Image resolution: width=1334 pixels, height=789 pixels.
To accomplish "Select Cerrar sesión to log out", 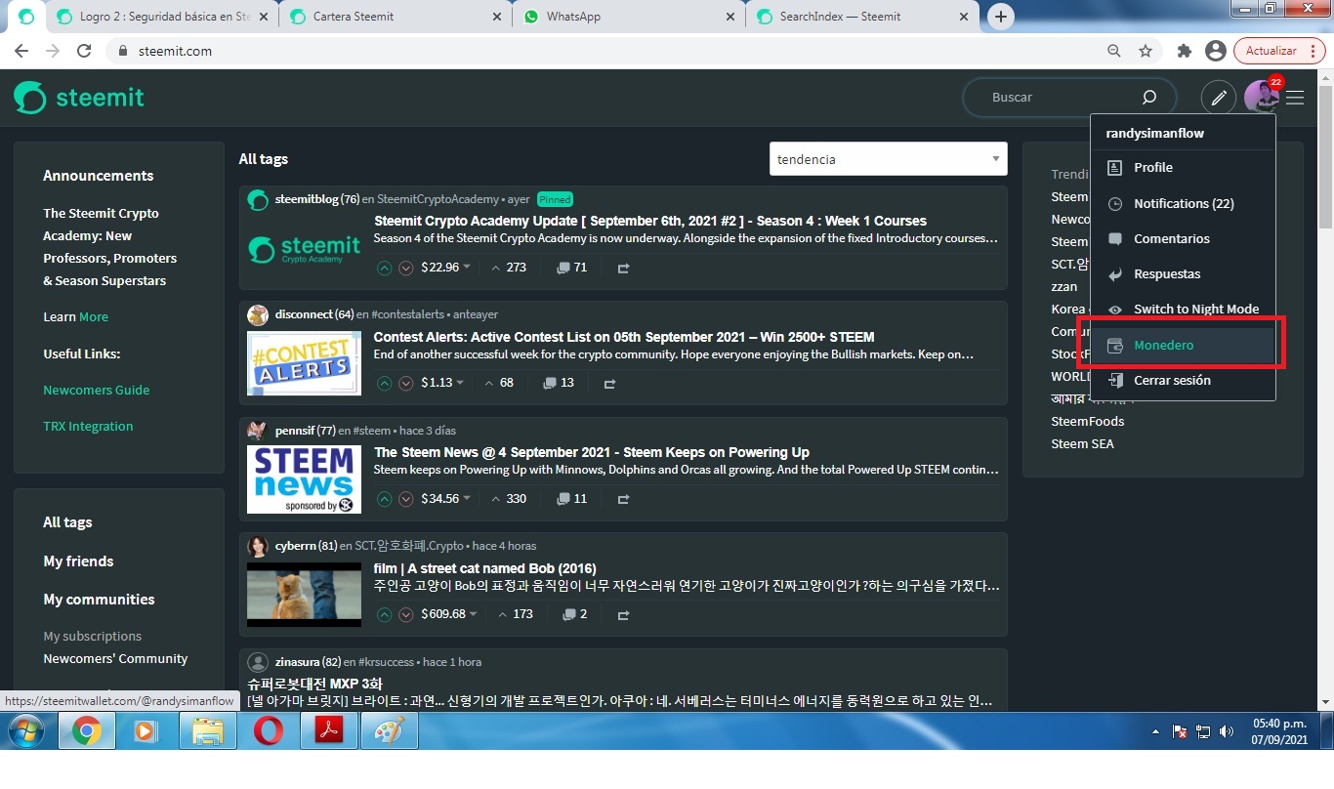I will tap(1183, 381).
